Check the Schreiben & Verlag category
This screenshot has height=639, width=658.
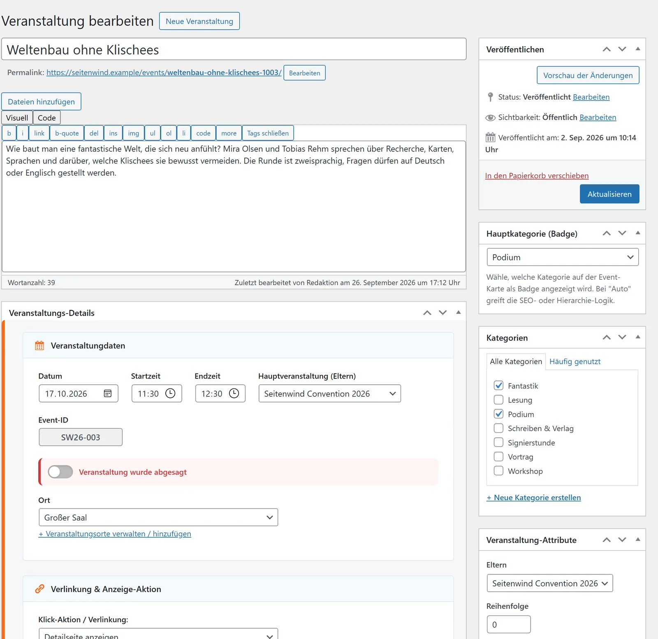point(498,428)
